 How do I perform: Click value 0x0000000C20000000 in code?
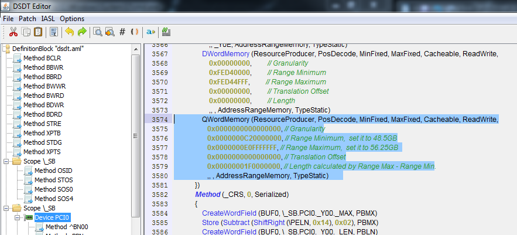tap(244, 138)
